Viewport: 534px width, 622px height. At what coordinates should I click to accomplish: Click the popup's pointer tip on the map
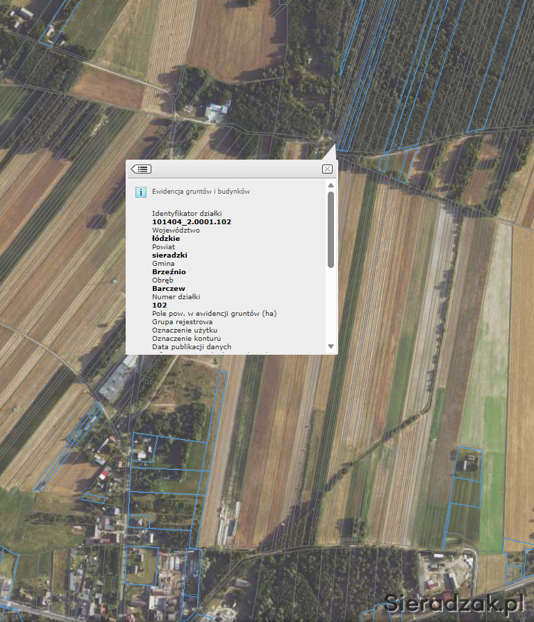333,145
